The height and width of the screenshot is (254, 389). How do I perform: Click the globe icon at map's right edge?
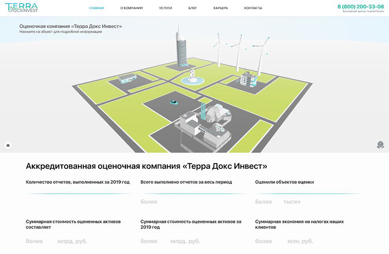pos(380,144)
